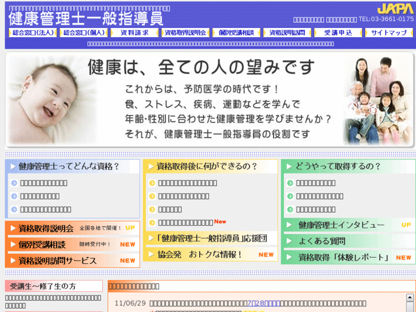
Task: Click the 11/06/29 news date entry
Action: tap(130, 303)
